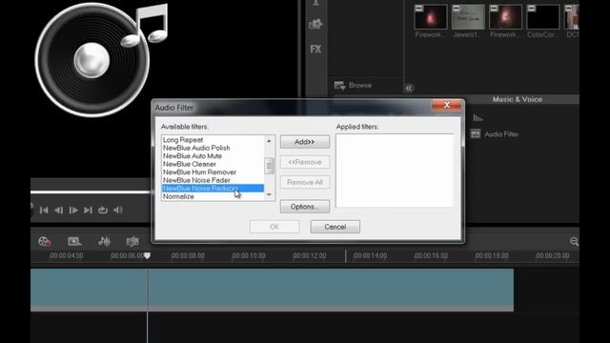Open Audio Filter in options panel

(501, 134)
